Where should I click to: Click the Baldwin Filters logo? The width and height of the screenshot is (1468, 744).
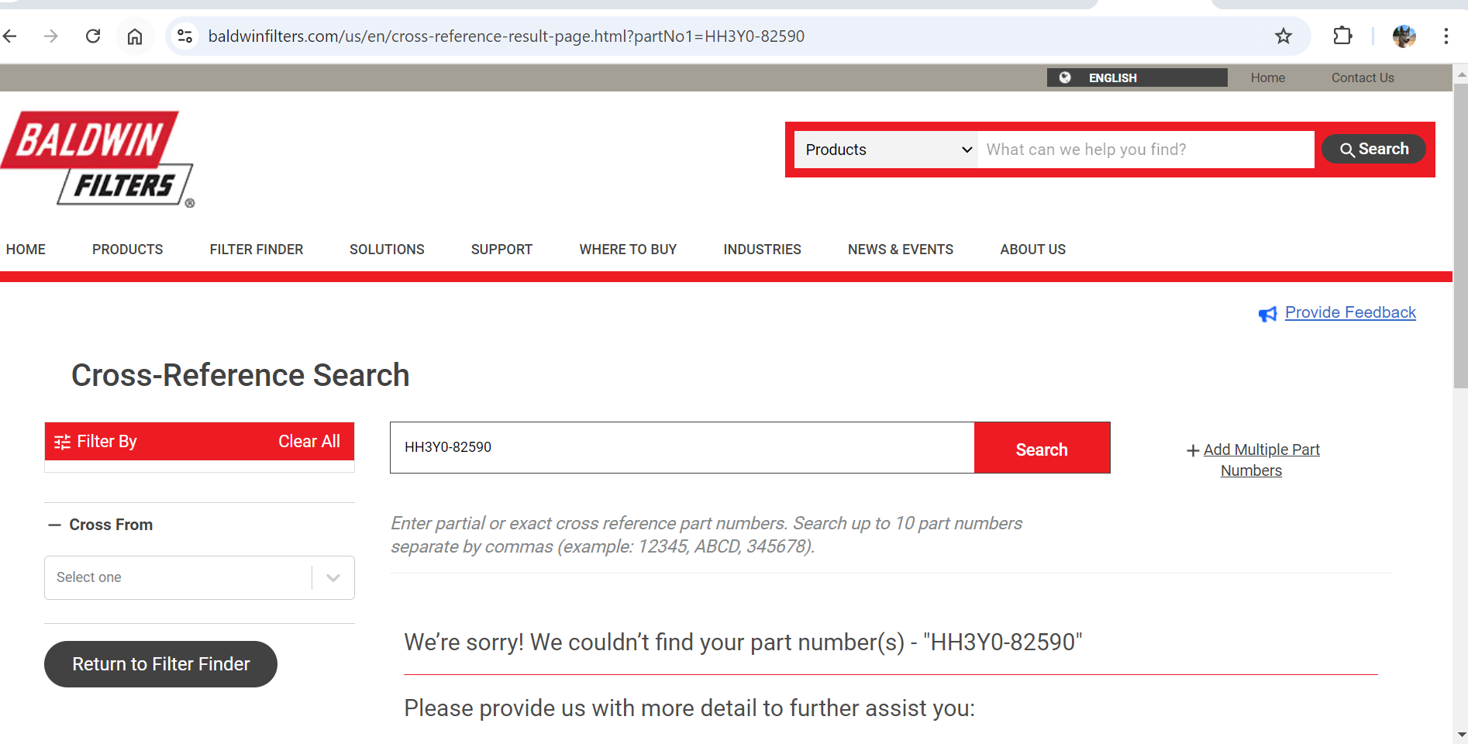tap(98, 159)
